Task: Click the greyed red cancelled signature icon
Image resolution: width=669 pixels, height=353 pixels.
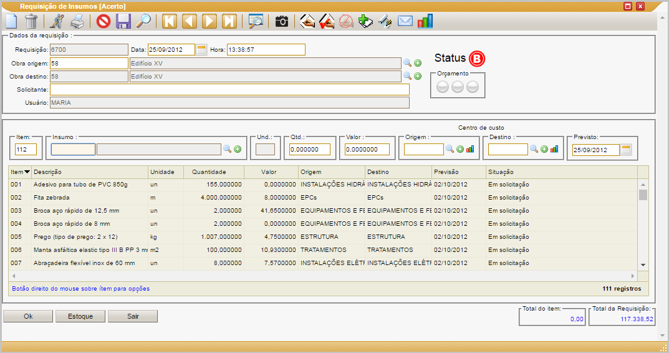Action: click(x=346, y=21)
